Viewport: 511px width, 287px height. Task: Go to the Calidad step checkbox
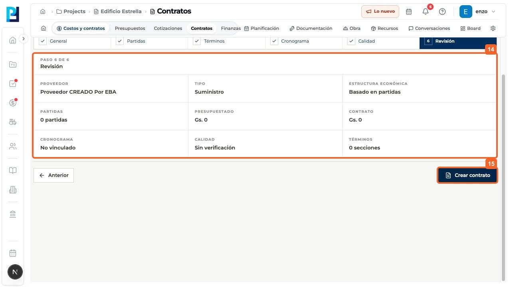tap(351, 41)
